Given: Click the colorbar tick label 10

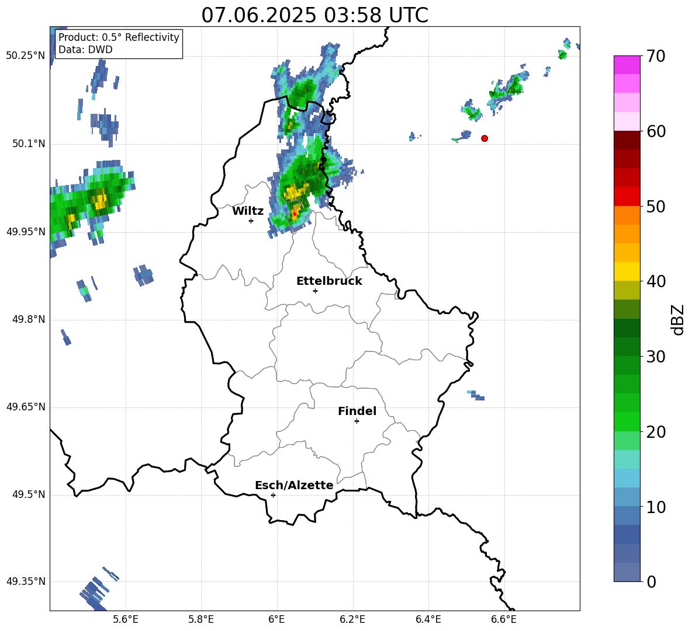Looking at the screenshot, I should click(x=656, y=507).
